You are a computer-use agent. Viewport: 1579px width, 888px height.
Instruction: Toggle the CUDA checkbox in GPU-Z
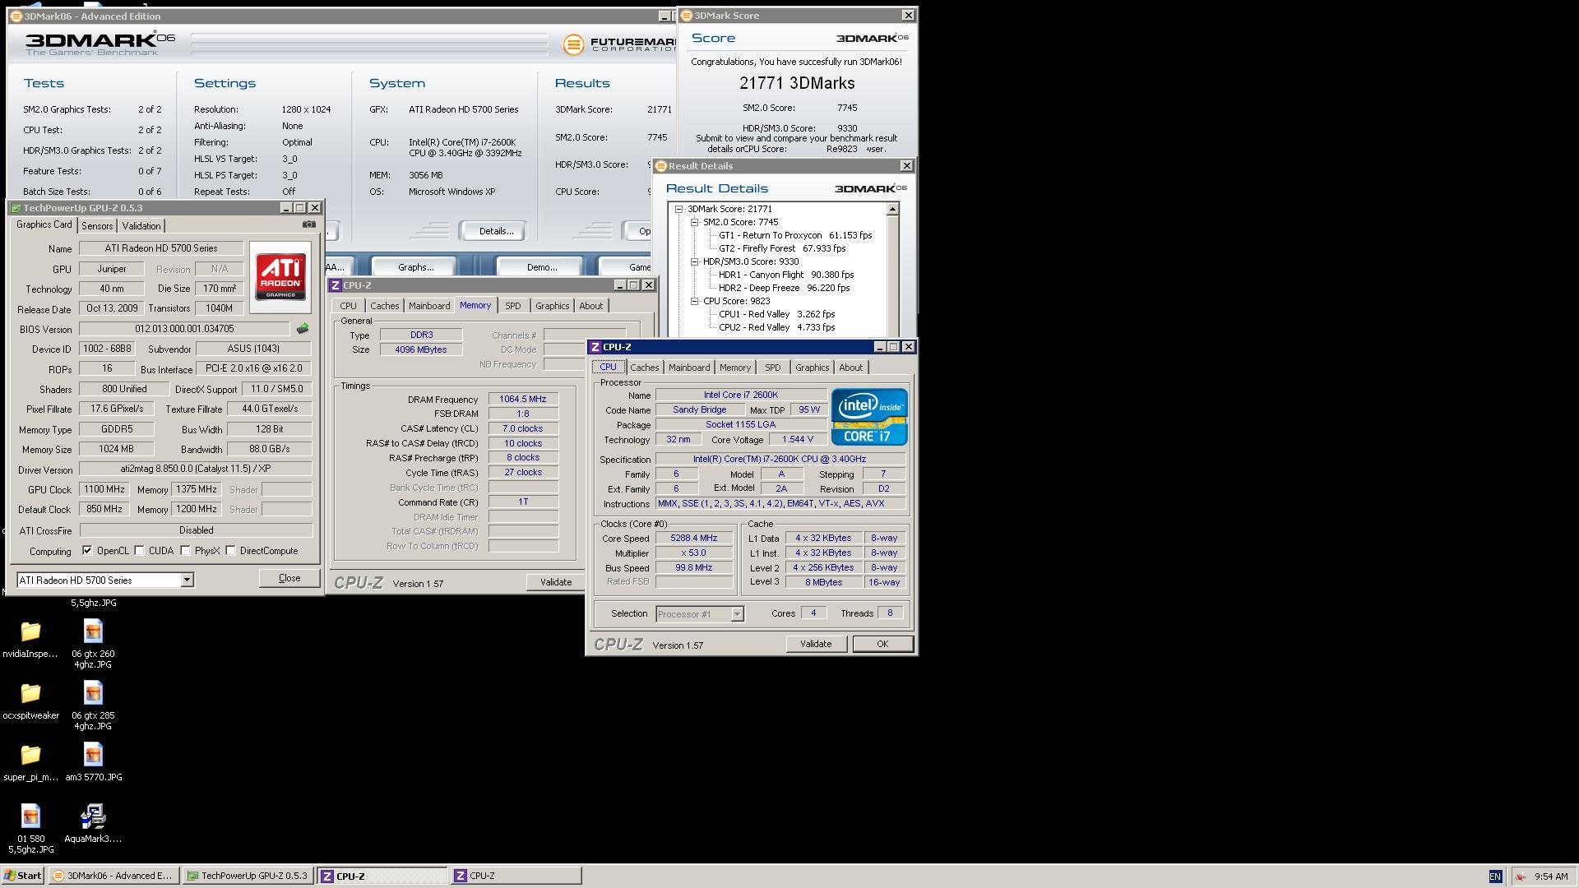[140, 551]
